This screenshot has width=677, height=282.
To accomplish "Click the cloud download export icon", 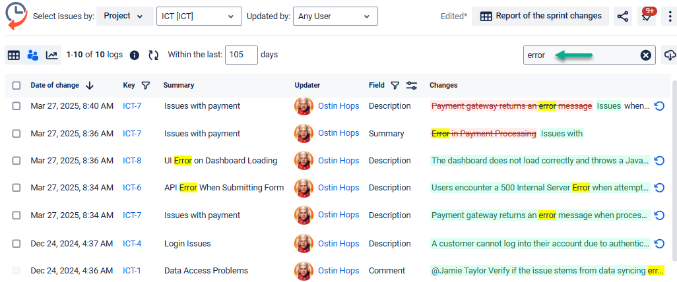I will point(670,55).
